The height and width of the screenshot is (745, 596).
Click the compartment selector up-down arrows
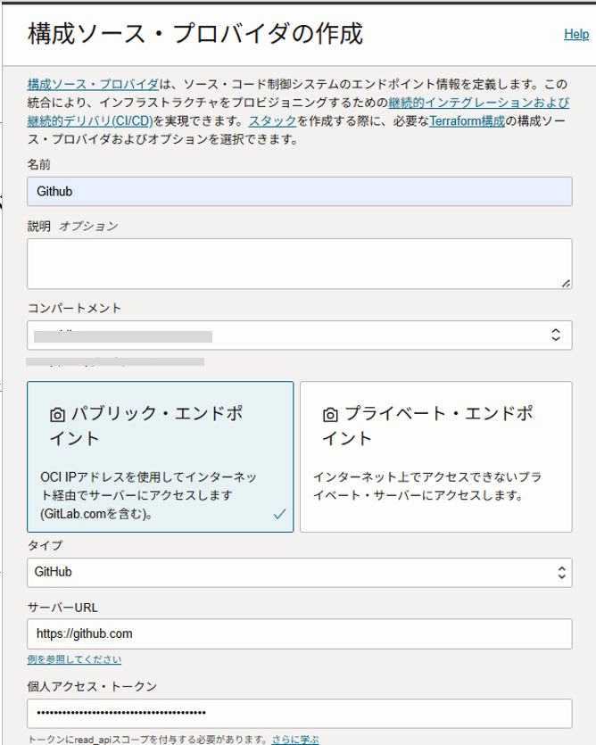pos(556,335)
